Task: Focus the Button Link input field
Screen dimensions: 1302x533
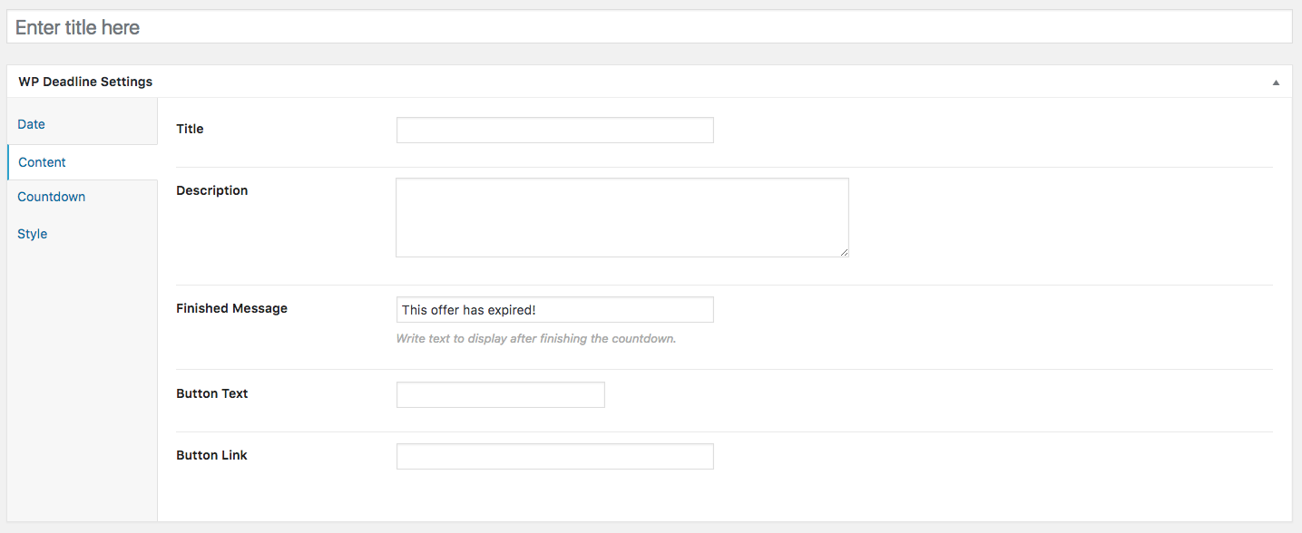Action: pyautogui.click(x=554, y=456)
